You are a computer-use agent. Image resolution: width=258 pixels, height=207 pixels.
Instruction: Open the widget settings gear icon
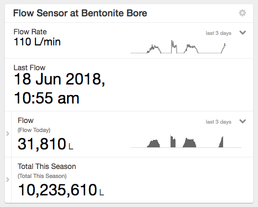(243, 13)
